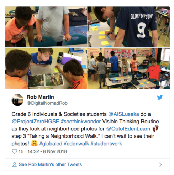
Task: Click the #globaled hashtag
Action: (51, 144)
